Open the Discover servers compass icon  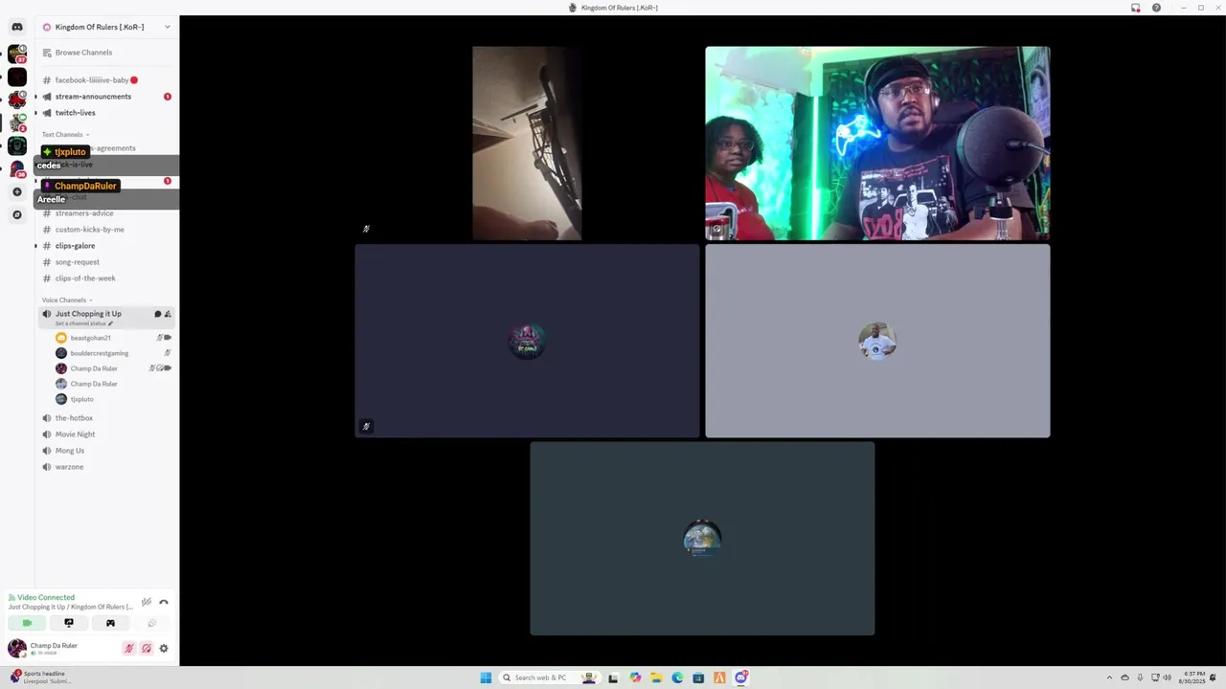[x=17, y=215]
